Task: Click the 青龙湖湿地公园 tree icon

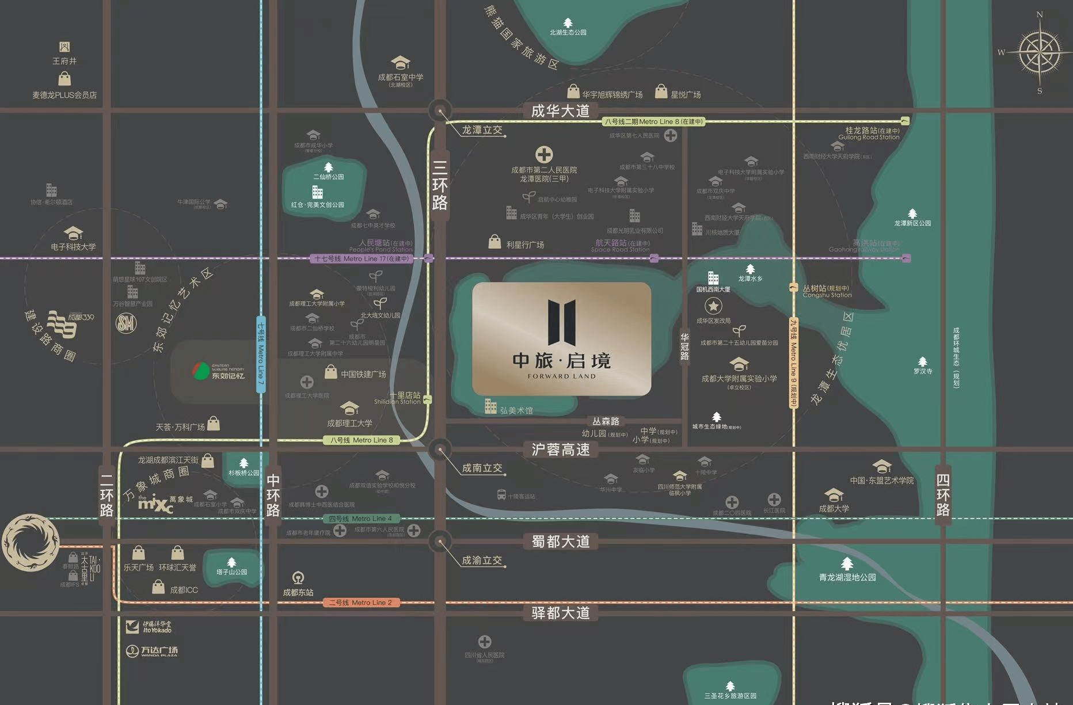Action: click(847, 563)
